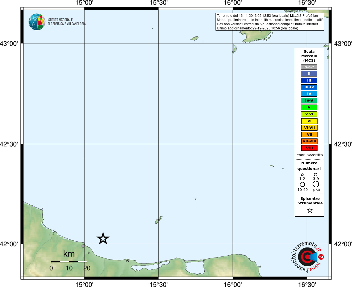
Task: Click the Istituto Nazionale di Geofisica text
Action: (x=66, y=22)
